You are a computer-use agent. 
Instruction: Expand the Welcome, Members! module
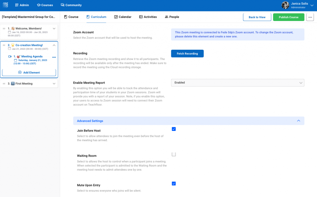coord(54,28)
